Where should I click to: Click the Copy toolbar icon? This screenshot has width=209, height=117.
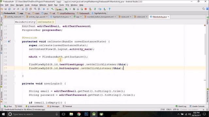coord(27,9)
